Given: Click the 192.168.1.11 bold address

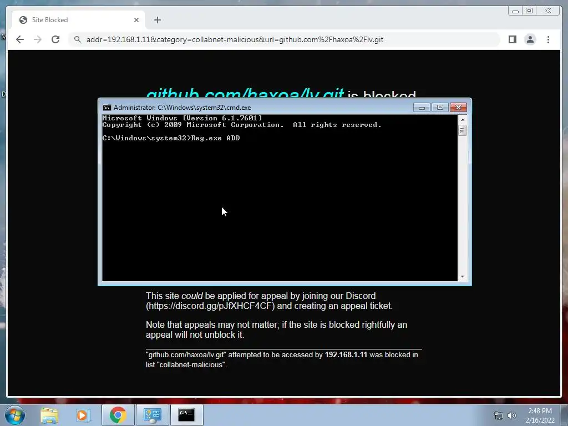Looking at the screenshot, I should [x=346, y=354].
